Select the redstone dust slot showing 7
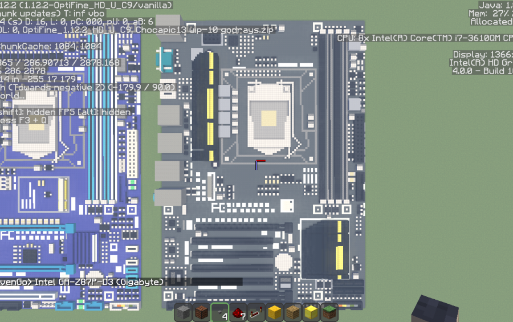The height and width of the screenshot is (322, 513). (238, 313)
